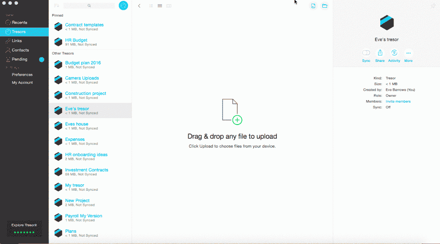The width and height of the screenshot is (440, 244).
Task: Open Budget plan 2016 tresor
Action: point(90,65)
